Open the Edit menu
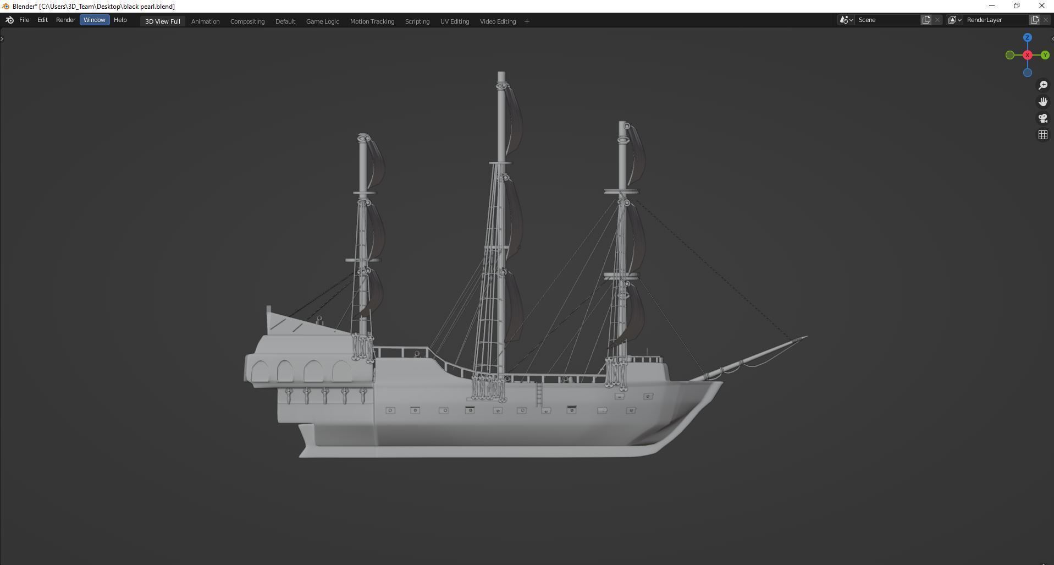Screen dimensions: 1054x565 point(42,20)
